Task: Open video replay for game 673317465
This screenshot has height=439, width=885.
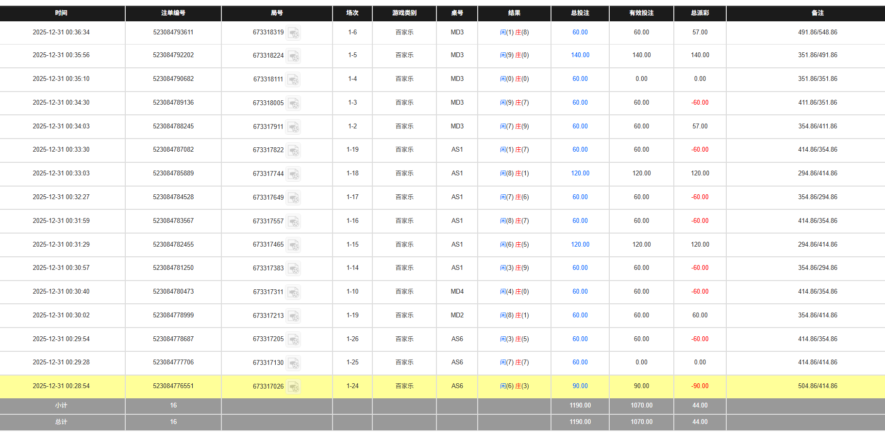Action: pyautogui.click(x=293, y=245)
